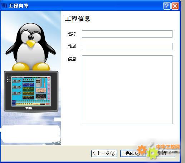Click the penguin mascot image

[31, 47]
